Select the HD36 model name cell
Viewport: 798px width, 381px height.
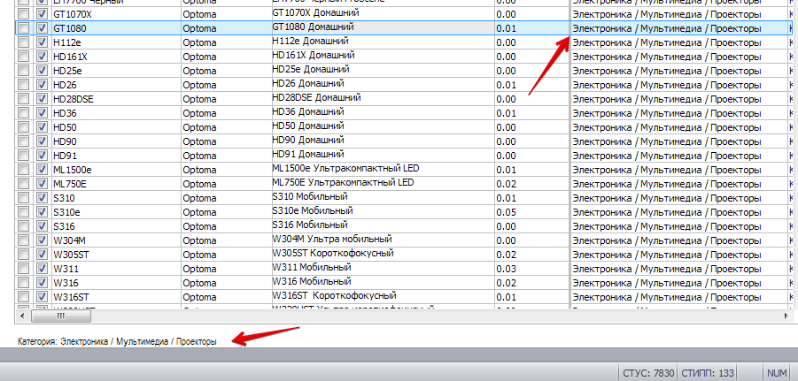(x=115, y=113)
